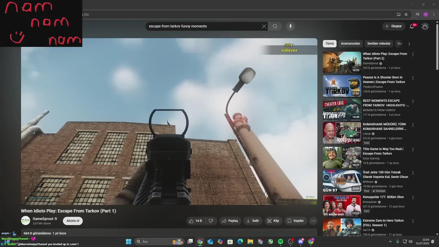This screenshot has width=439, height=247.
Task: Open options for Kumarhane Müdürü video
Action: [413, 125]
